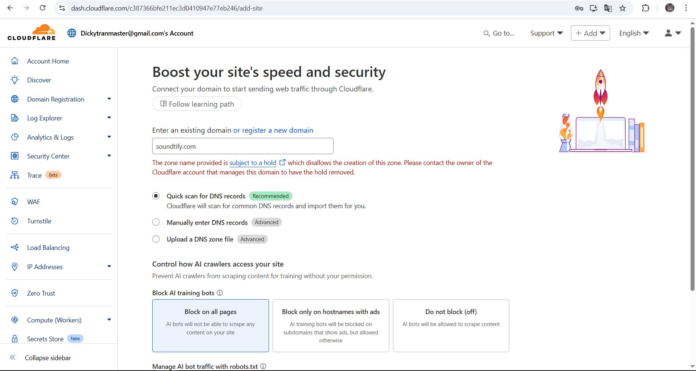Click the globe icon beside account name
696x371 pixels.
(72, 33)
